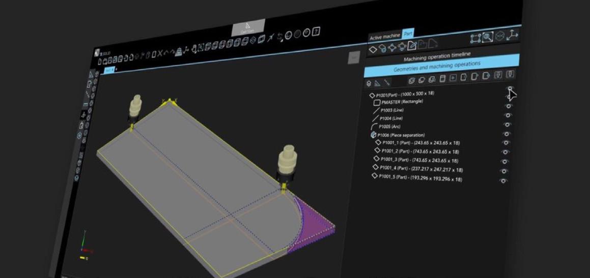Select P1001(Part) - (1000 x 500 x 18) row
Image resolution: width=590 pixels, height=278 pixels.
402,95
